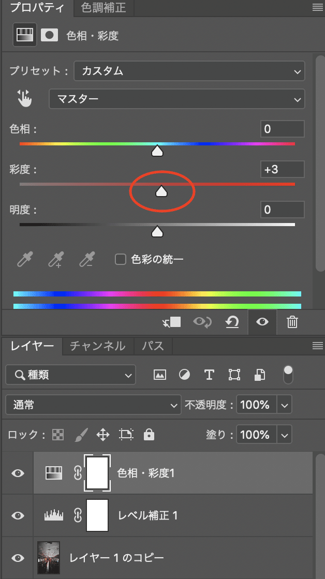Switch to the プロパティ tab
Image resolution: width=325 pixels, height=579 pixels.
(x=37, y=7)
